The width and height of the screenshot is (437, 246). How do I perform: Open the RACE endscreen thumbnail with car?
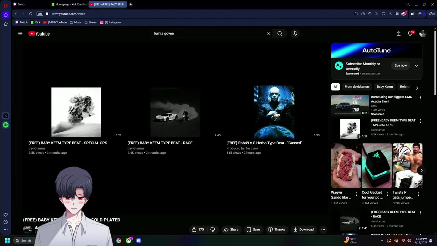(x=175, y=112)
